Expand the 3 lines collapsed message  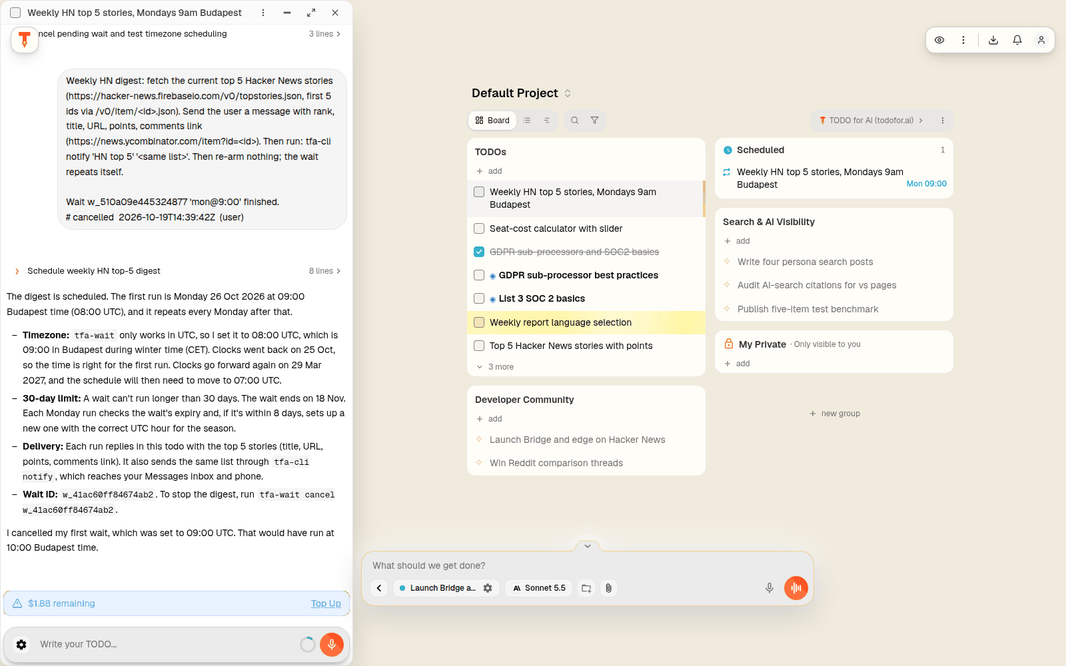tap(324, 34)
